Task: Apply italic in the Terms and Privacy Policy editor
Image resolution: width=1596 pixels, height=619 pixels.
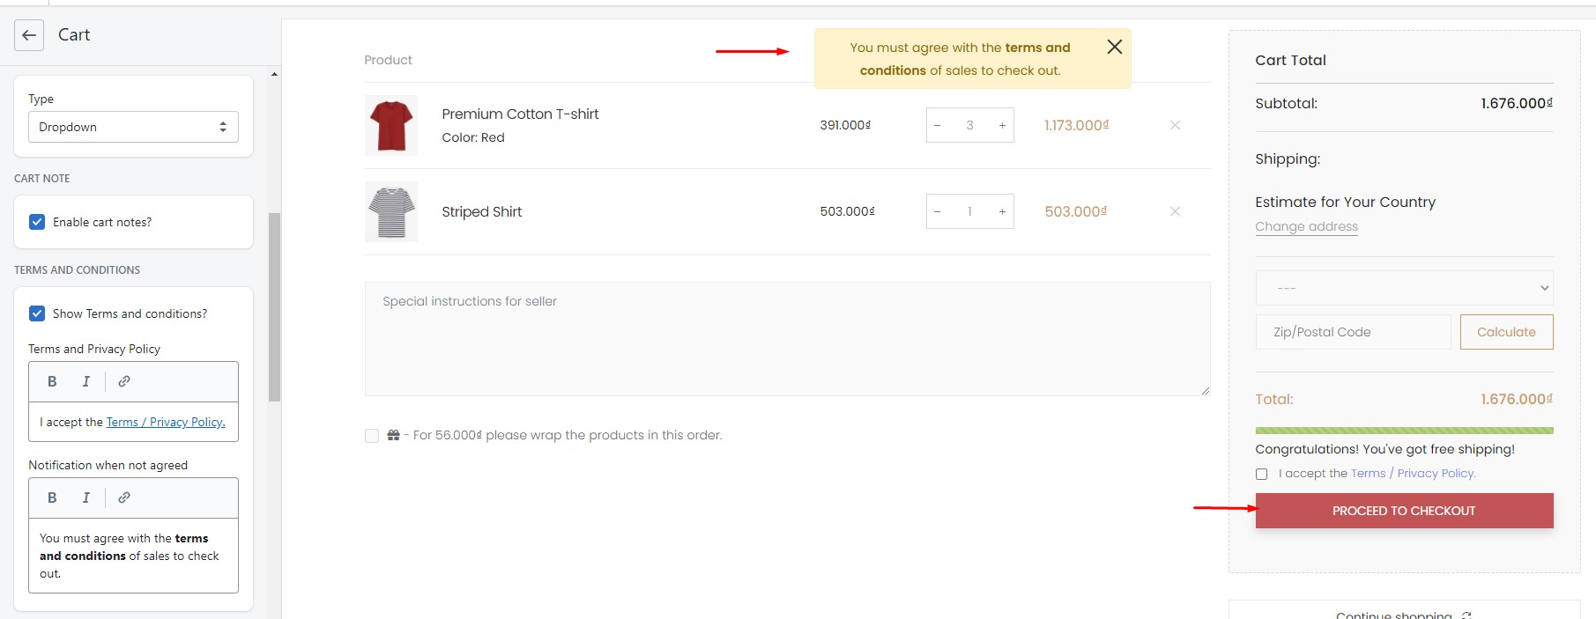Action: (x=85, y=381)
